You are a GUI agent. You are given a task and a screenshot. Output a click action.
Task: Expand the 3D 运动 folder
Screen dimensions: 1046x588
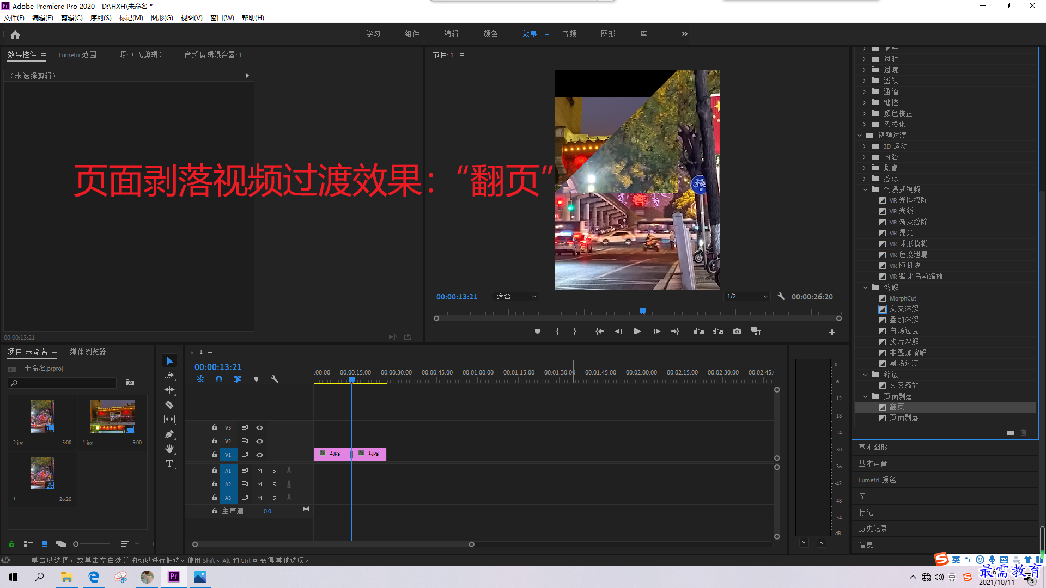[865, 146]
